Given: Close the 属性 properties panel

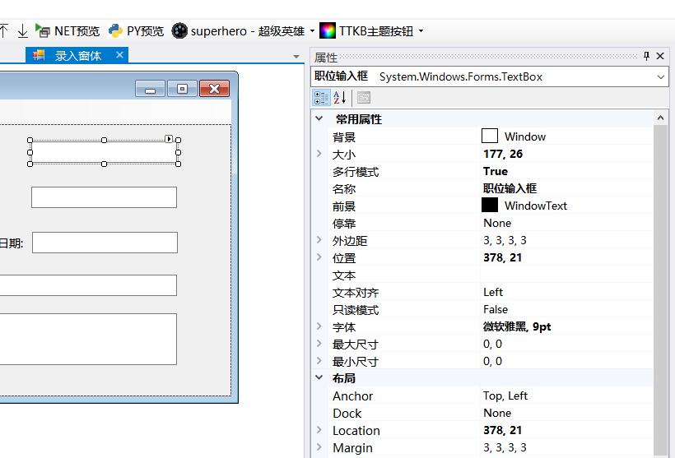Looking at the screenshot, I should click(x=660, y=56).
